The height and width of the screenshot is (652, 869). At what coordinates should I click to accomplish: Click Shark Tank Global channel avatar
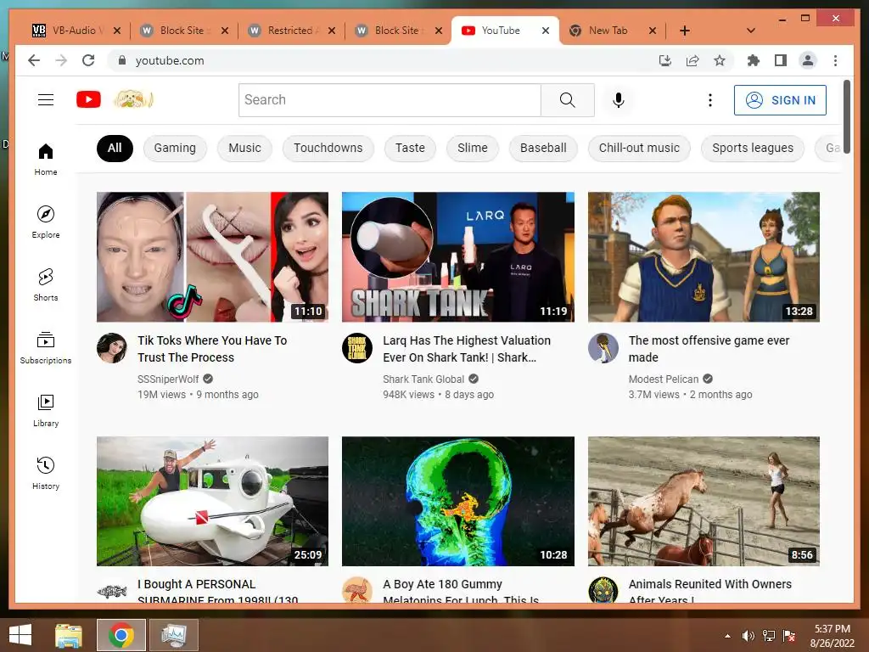(357, 348)
